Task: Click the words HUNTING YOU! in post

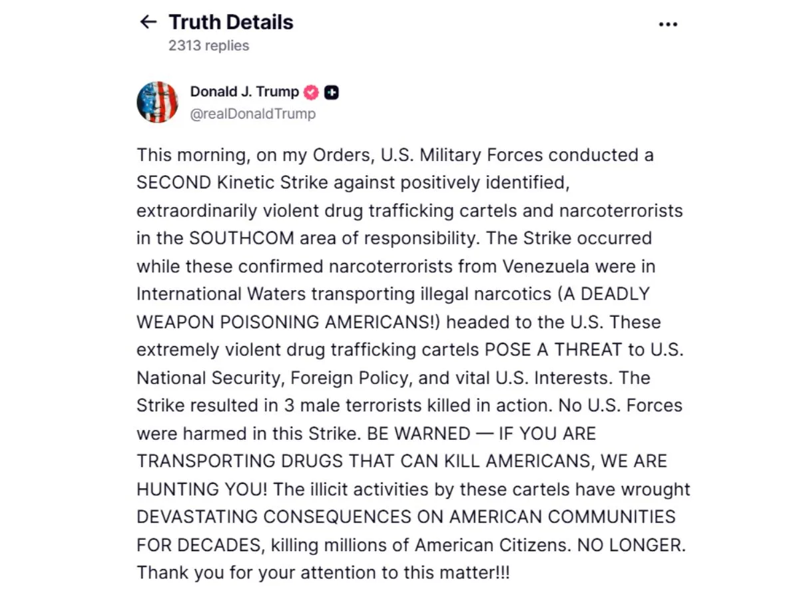Action: tap(202, 489)
